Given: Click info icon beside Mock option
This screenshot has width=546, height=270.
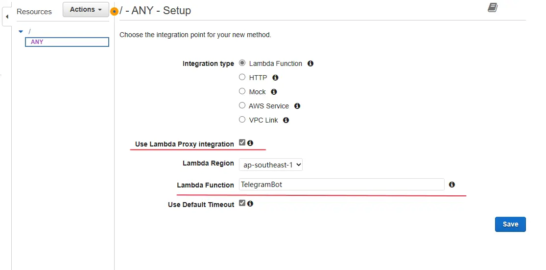Looking at the screenshot, I should point(274,92).
